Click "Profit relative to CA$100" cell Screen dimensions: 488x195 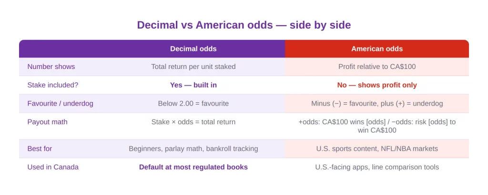click(x=376, y=67)
